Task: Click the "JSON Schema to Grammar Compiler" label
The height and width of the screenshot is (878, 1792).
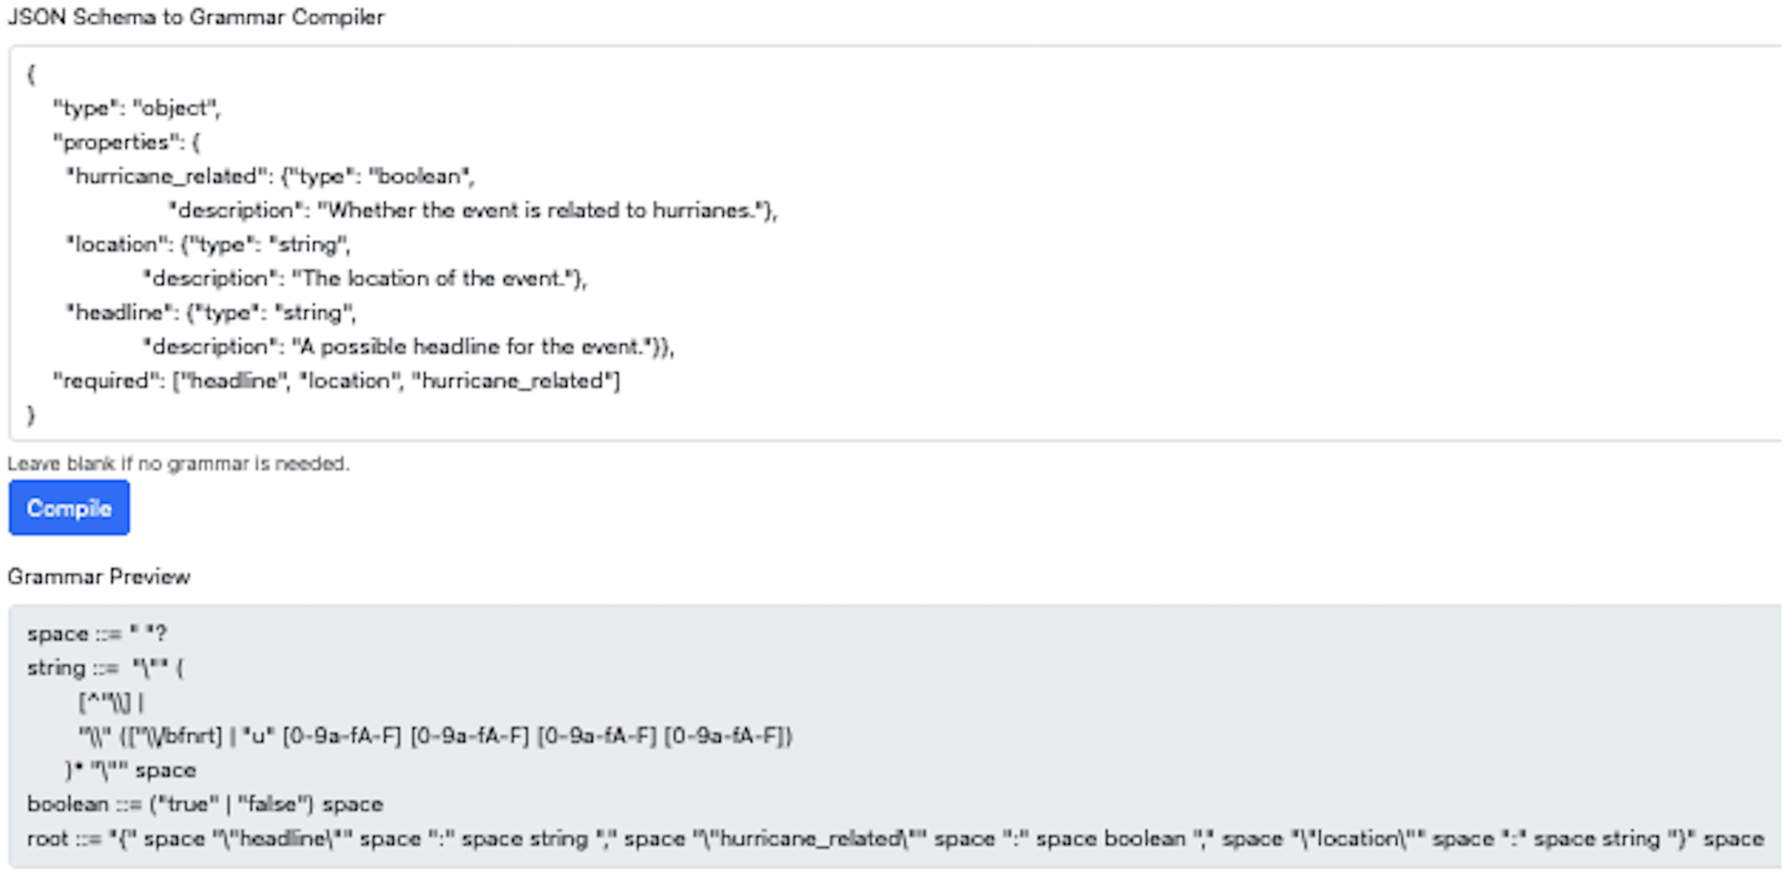Action: click(195, 17)
